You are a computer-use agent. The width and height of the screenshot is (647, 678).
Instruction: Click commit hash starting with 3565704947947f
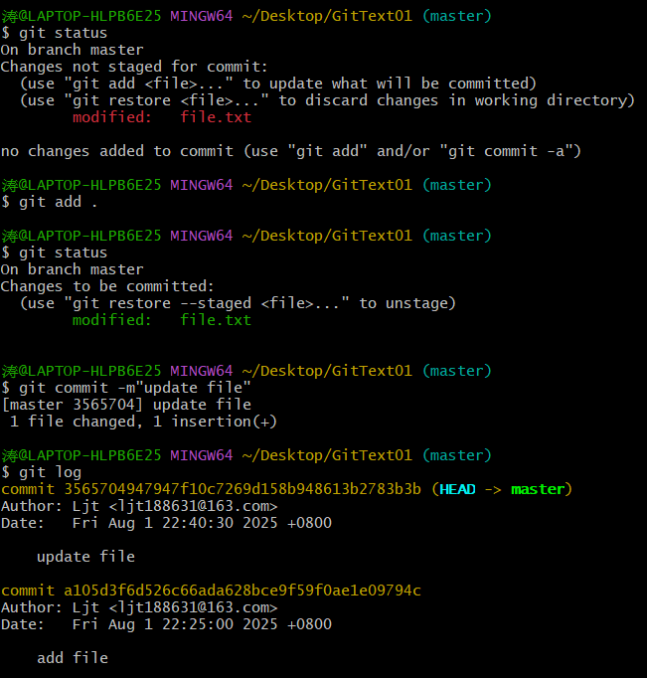pos(243,489)
